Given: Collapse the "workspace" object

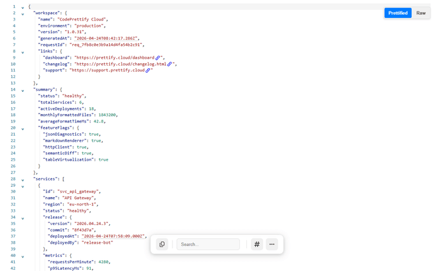Looking at the screenshot, I should point(23,14).
